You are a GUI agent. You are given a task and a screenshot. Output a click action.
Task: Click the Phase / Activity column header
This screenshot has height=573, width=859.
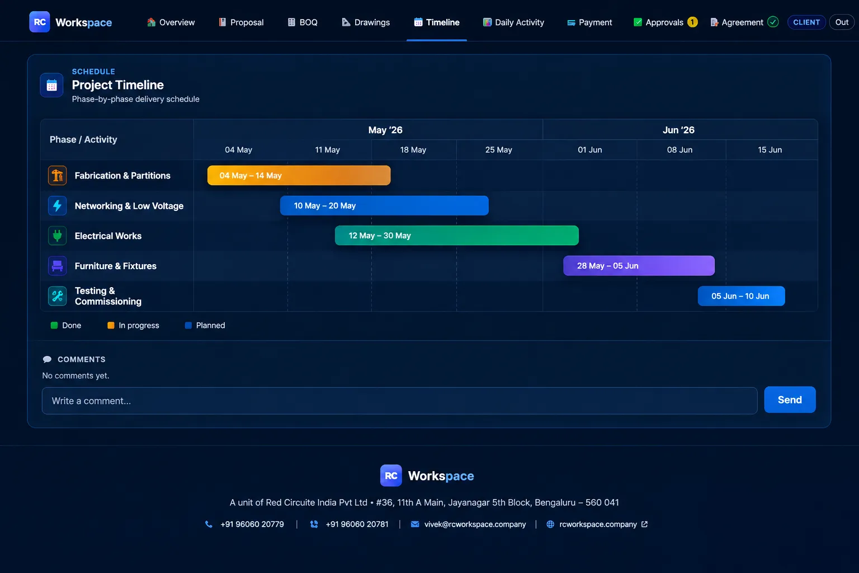click(83, 139)
